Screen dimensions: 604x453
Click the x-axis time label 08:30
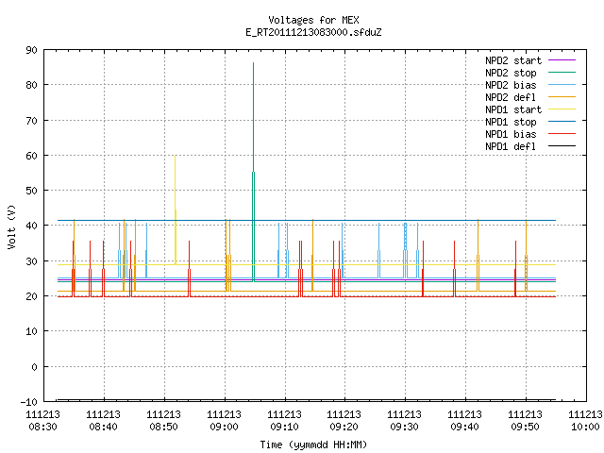(x=42, y=428)
